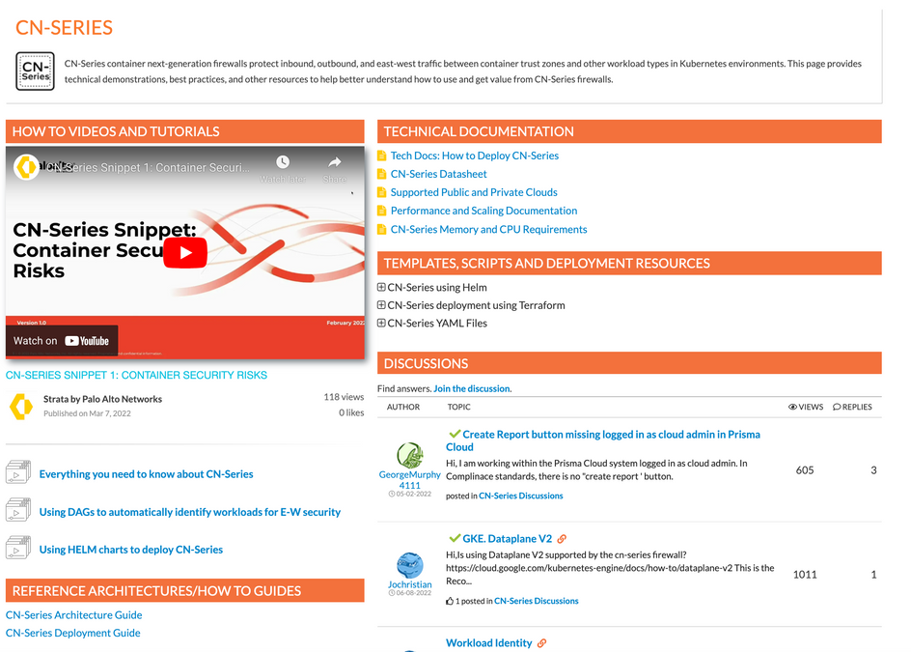The height and width of the screenshot is (652, 911).
Task: Click Join the discussion link
Action: tap(472, 388)
